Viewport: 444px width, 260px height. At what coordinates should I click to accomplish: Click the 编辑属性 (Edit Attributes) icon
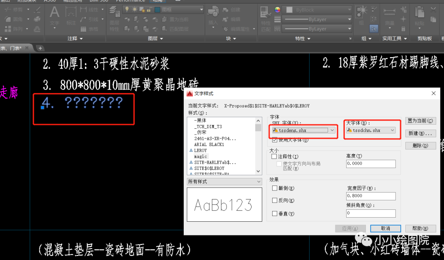pos(225,29)
